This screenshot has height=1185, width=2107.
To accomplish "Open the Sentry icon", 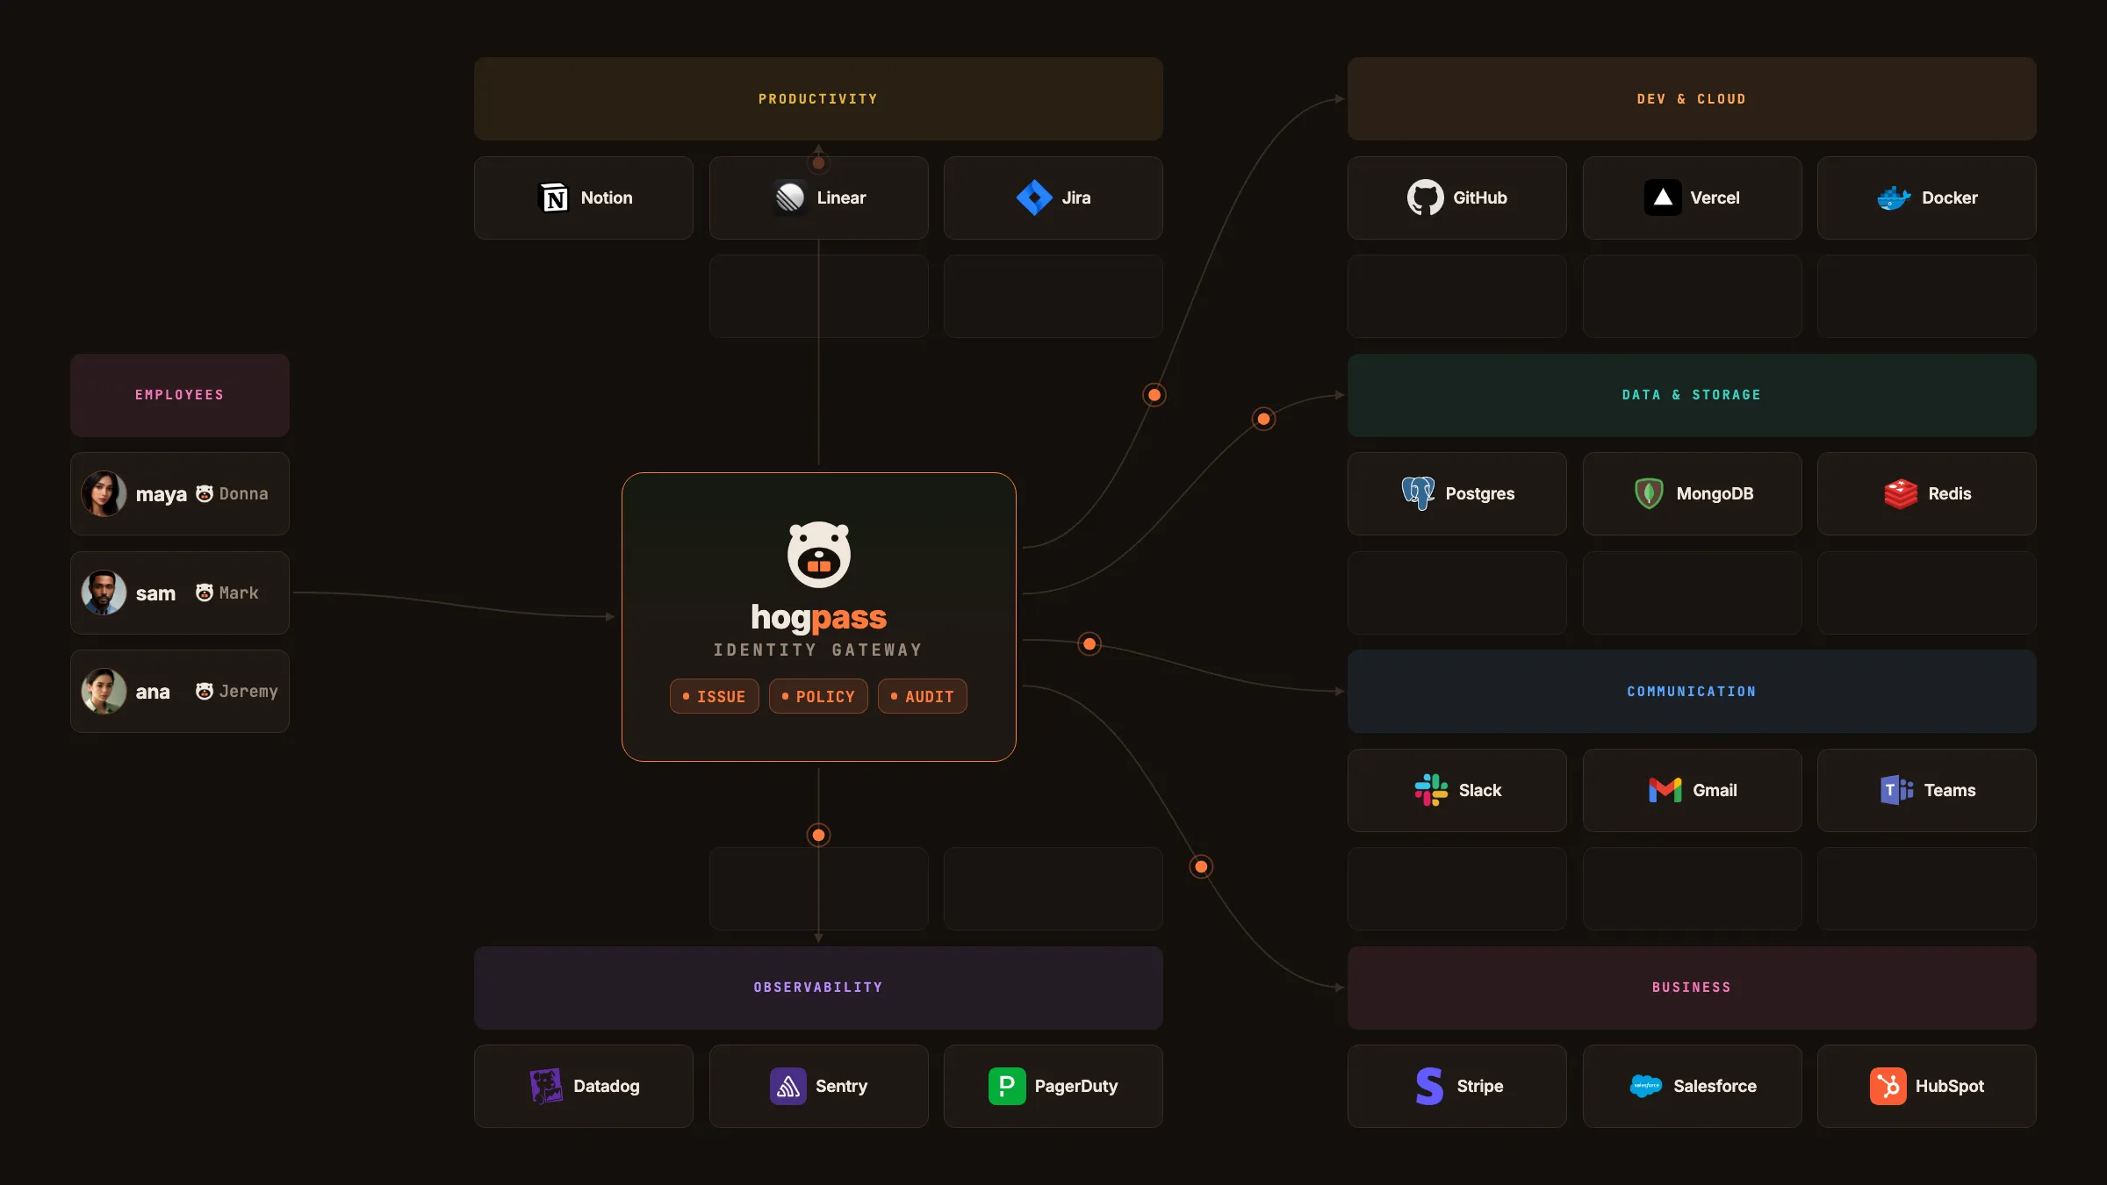I will [788, 1086].
